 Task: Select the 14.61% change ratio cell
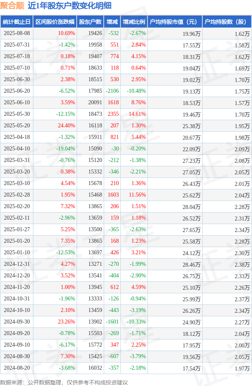(x=137, y=114)
